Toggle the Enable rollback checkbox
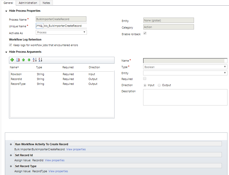The height and width of the screenshot is (175, 229). [145, 33]
